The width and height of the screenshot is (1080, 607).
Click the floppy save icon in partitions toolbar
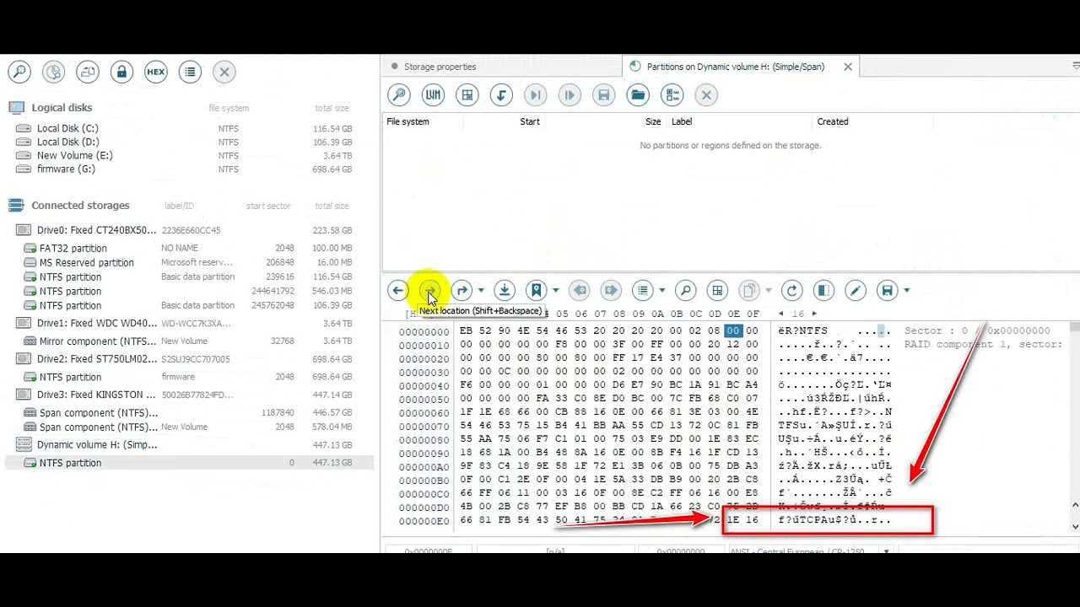click(x=604, y=95)
